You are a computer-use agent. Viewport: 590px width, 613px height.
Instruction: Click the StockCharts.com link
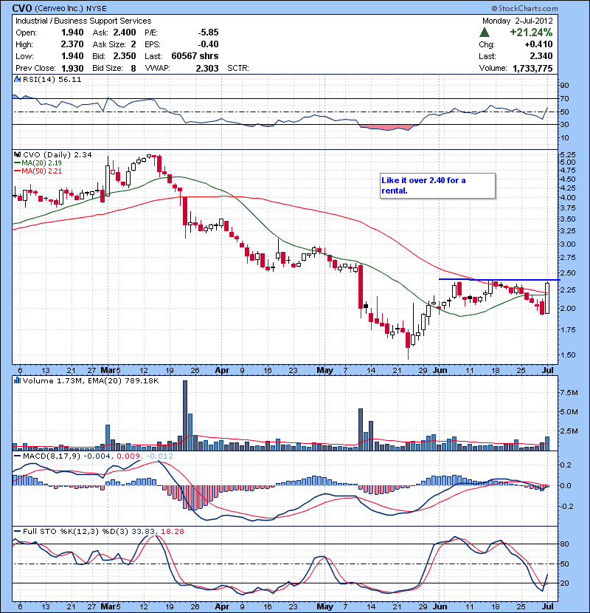[524, 8]
